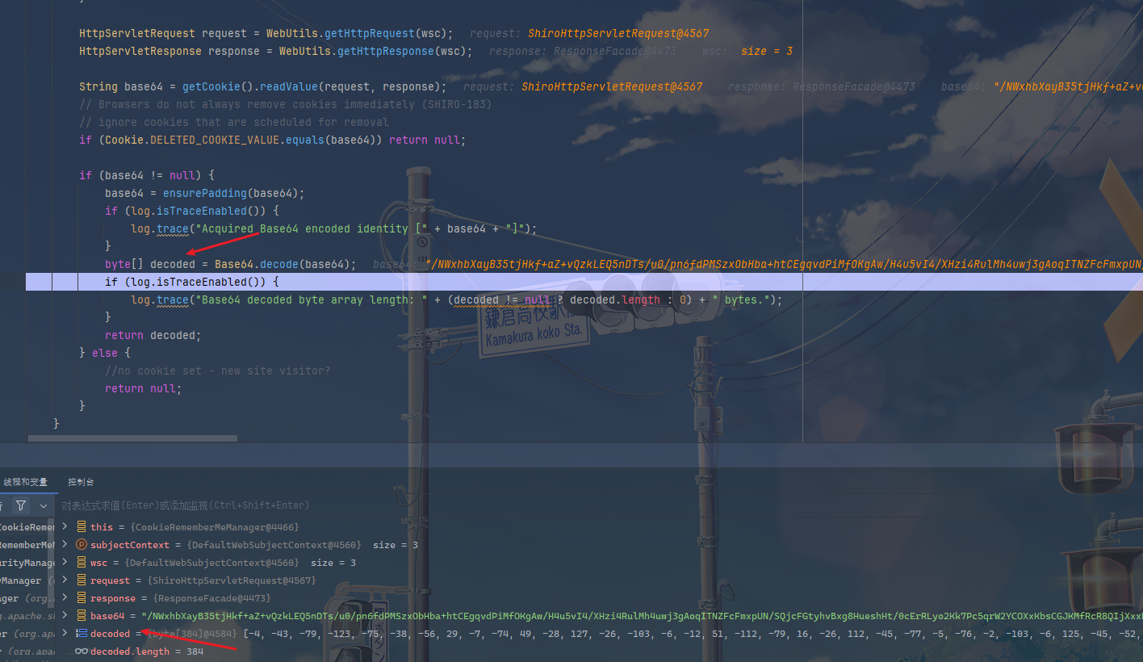Image resolution: width=1143 pixels, height=662 pixels.
Task: Select the urityManage… stack frame row
Action: pos(27,563)
